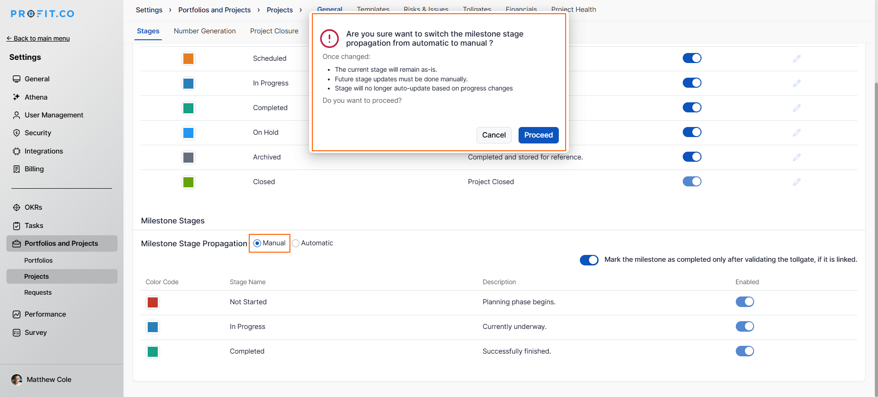The height and width of the screenshot is (397, 878).
Task: Click the Matthew Cole profile avatar
Action: click(17, 380)
